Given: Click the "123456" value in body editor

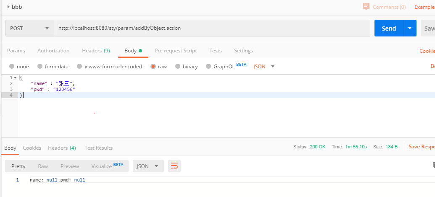Looking at the screenshot, I should 64,89.
